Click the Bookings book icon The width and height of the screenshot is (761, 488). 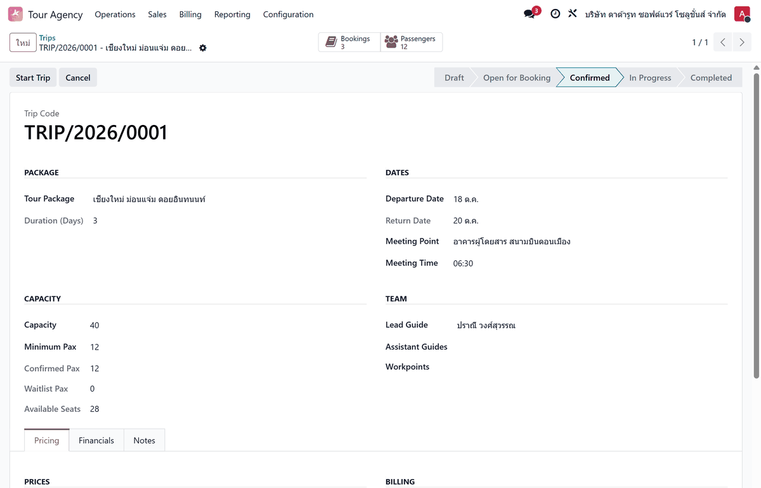(x=331, y=43)
